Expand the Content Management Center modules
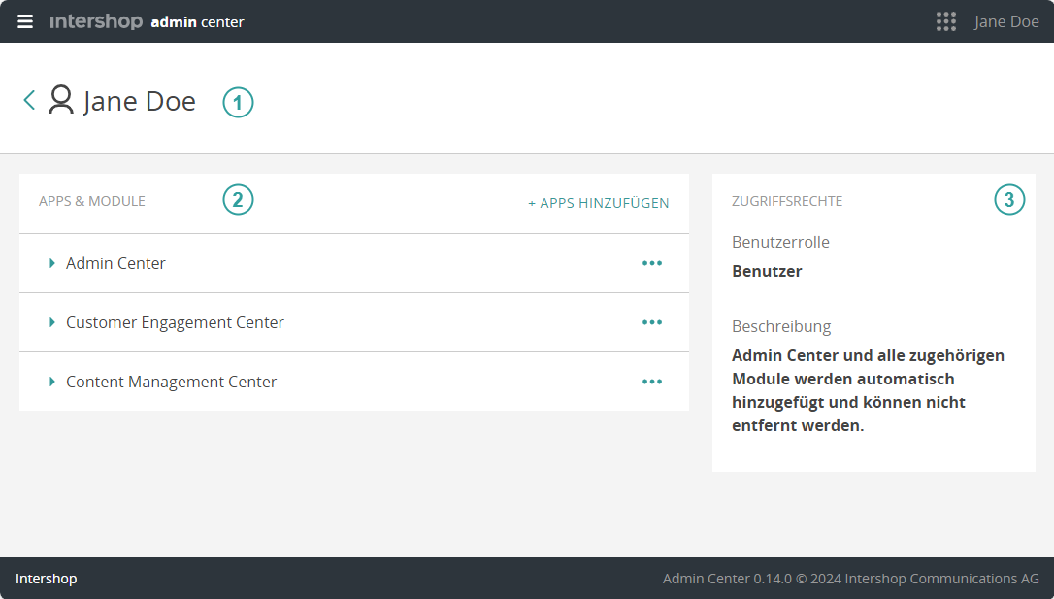The image size is (1054, 599). (x=52, y=382)
